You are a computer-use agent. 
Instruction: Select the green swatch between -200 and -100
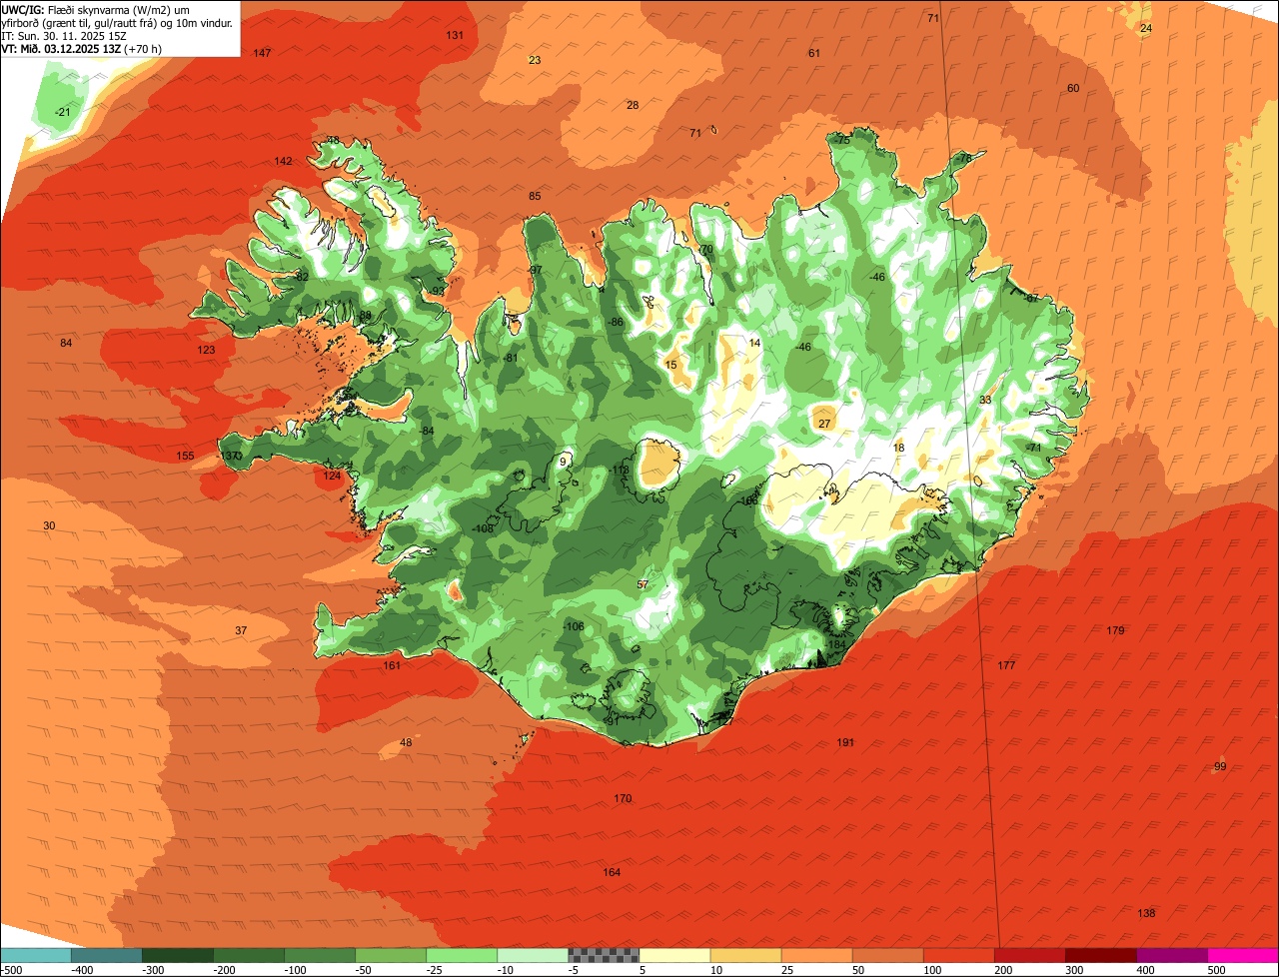click(248, 955)
